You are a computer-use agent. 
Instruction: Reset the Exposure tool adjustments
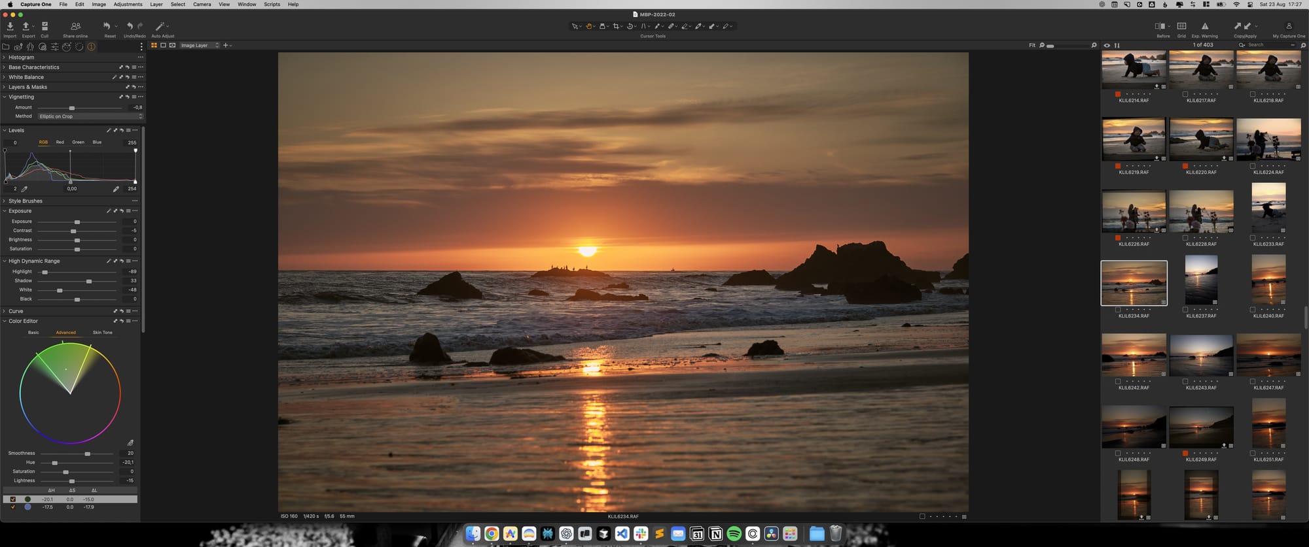[122, 211]
